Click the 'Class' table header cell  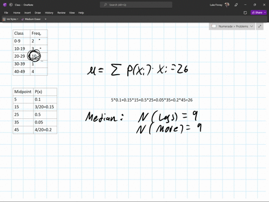pos(21,33)
